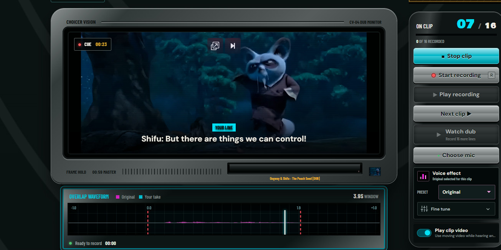The image size is (501, 250).
Task: Stop the clip playback
Action: pos(456,56)
